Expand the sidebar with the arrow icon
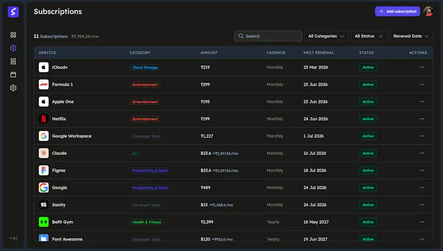443x251 pixels. [x=13, y=238]
